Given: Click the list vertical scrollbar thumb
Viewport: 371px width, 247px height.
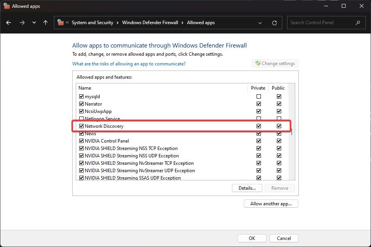Looking at the screenshot, I should click(292, 132).
